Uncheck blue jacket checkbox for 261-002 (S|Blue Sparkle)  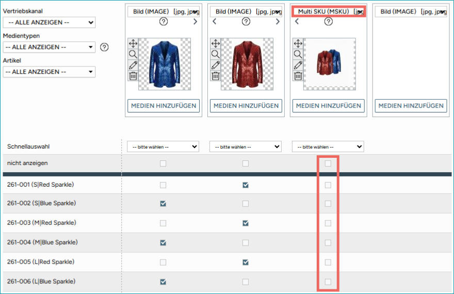(163, 204)
